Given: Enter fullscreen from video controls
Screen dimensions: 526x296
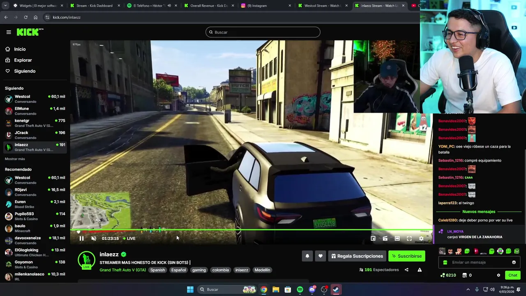Looking at the screenshot, I should point(409,238).
